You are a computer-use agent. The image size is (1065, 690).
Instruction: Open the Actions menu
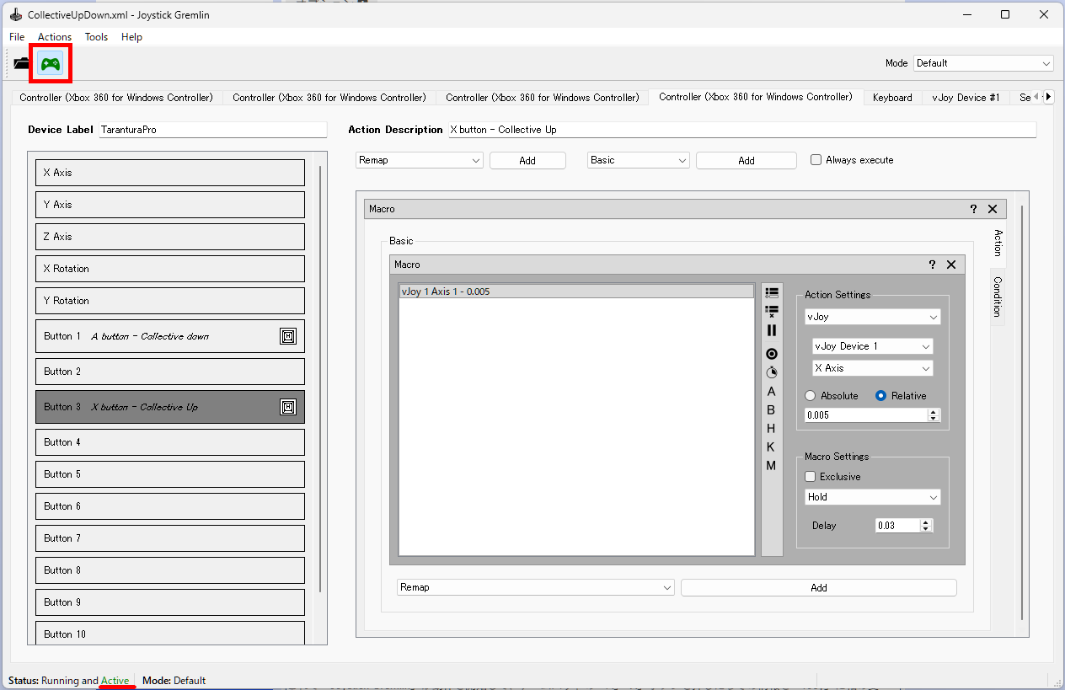[x=55, y=37]
